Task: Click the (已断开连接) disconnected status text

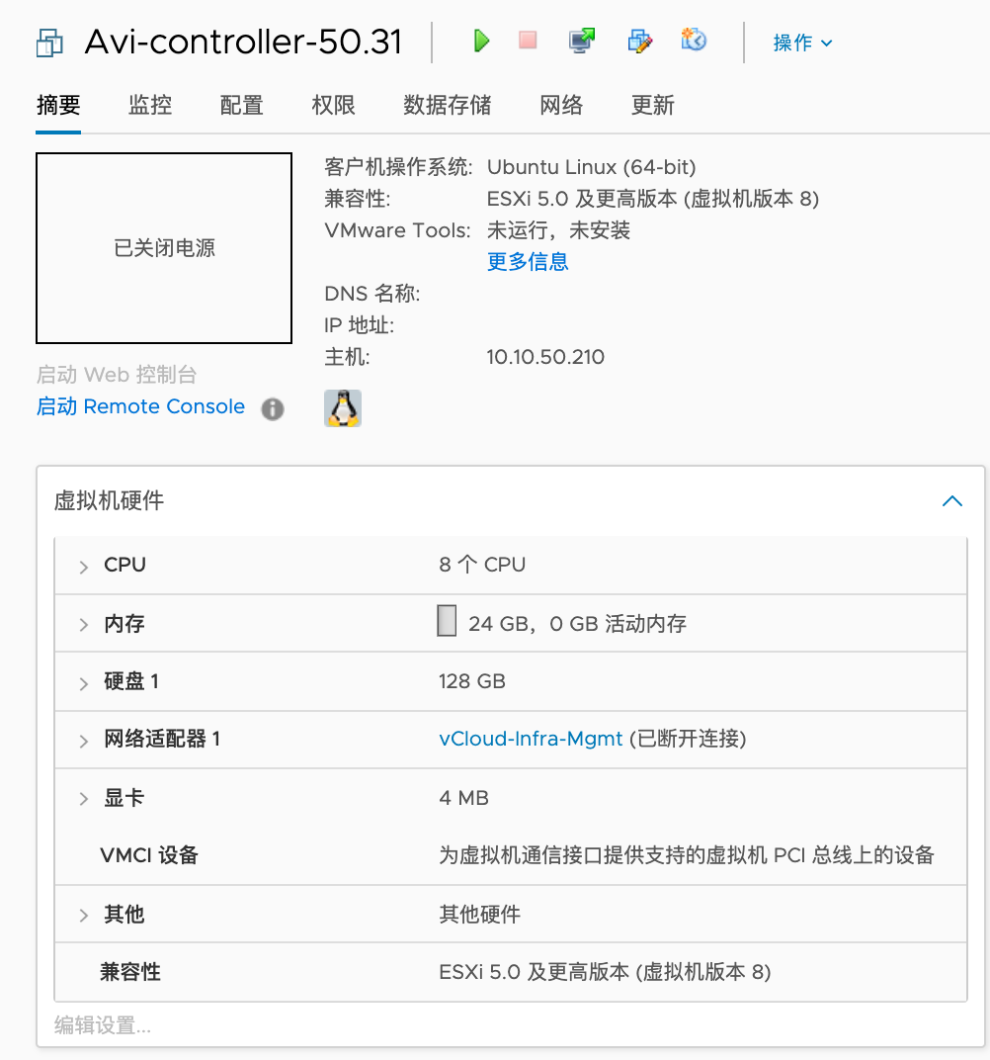Action: coord(688,739)
